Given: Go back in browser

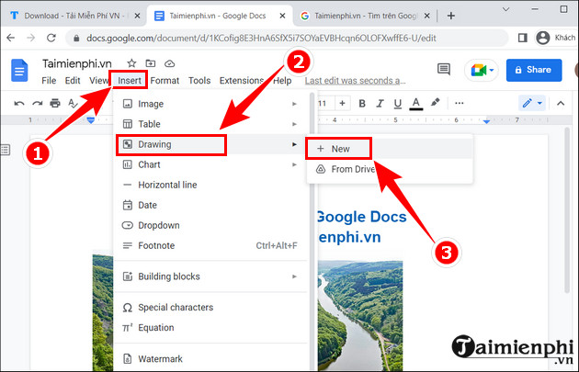Looking at the screenshot, I should 11,38.
